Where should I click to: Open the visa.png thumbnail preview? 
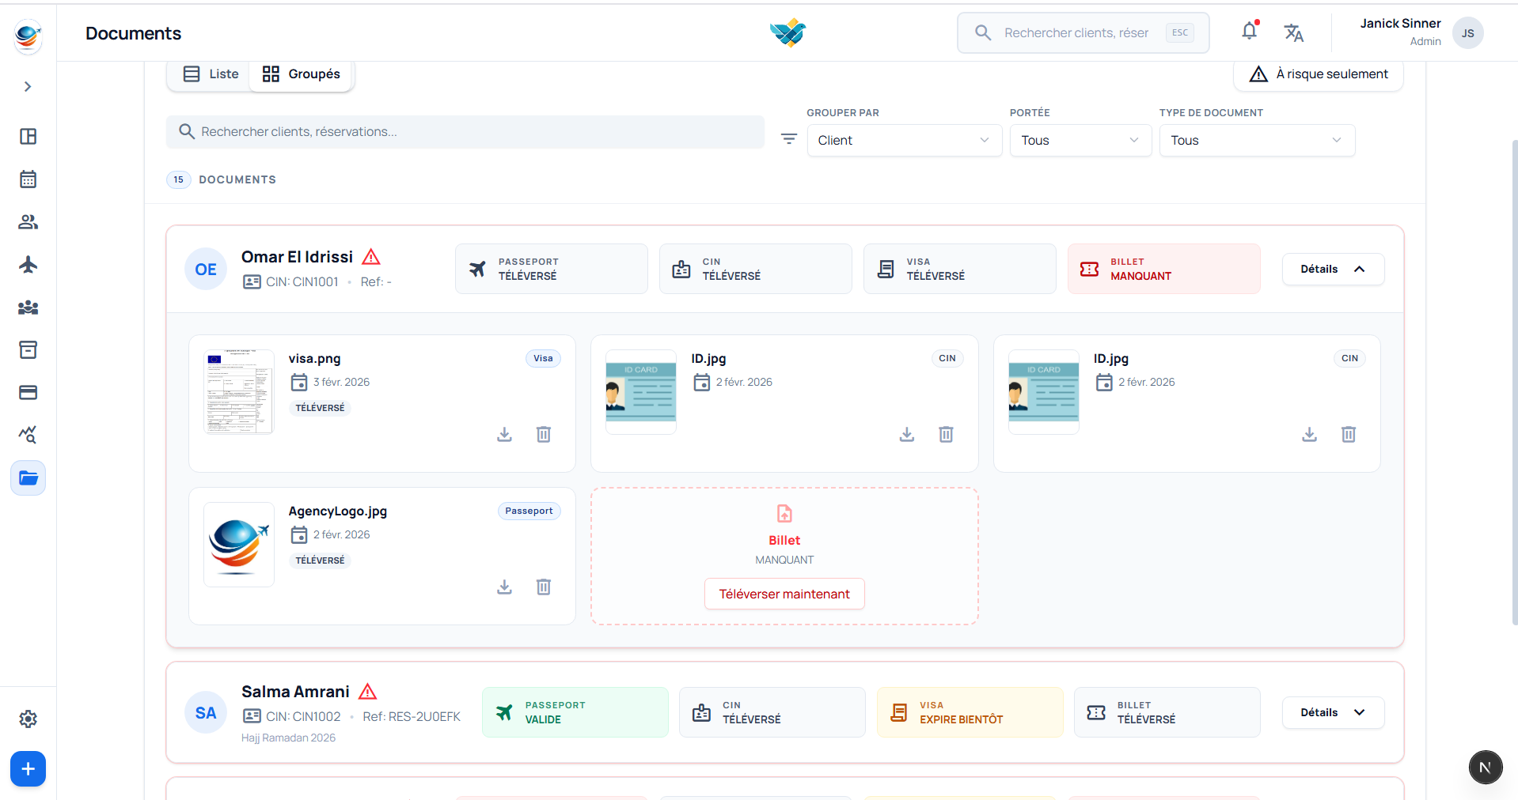coord(239,392)
